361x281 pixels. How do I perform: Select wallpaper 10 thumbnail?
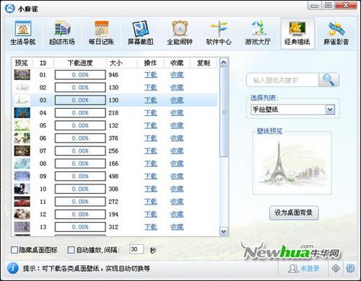click(x=22, y=189)
